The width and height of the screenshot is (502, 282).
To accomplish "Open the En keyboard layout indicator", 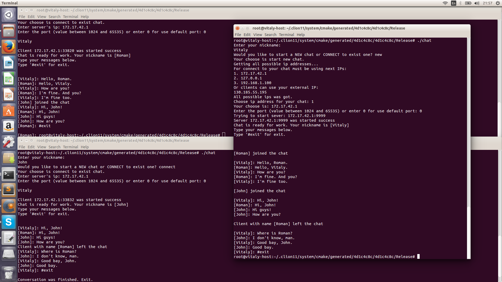I will 454,3.
